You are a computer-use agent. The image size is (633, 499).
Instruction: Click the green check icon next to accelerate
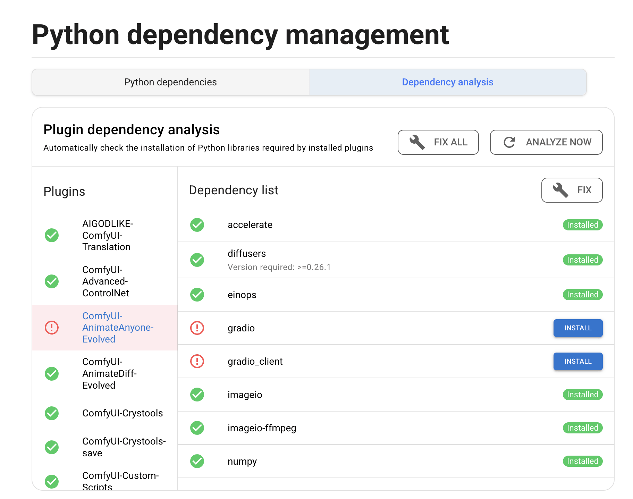coord(197,225)
